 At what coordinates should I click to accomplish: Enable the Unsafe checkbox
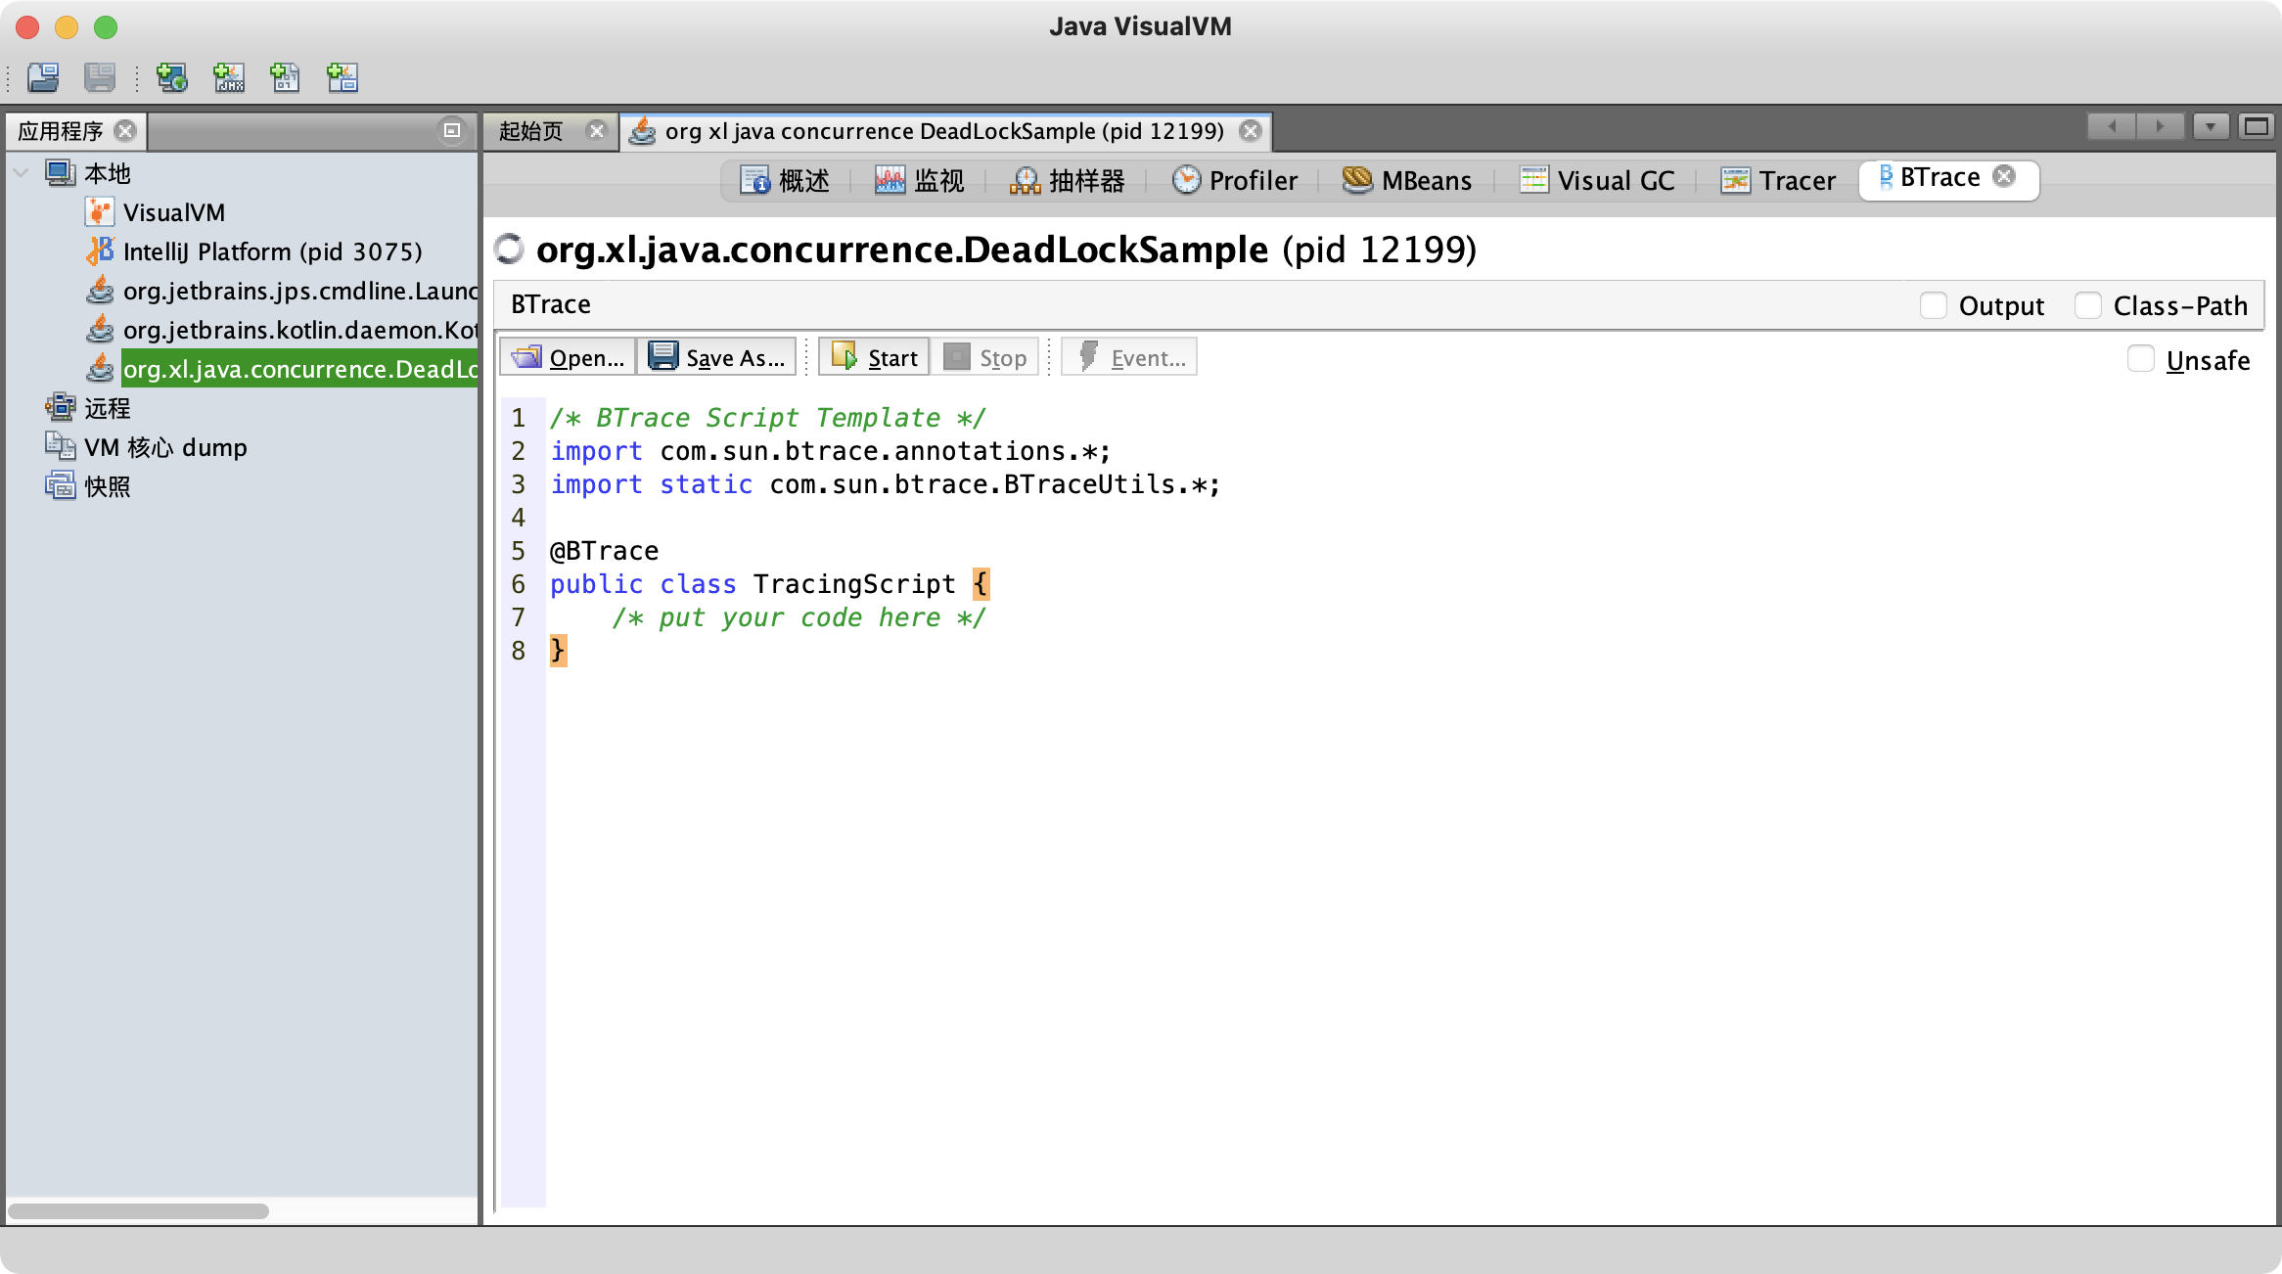2140,358
